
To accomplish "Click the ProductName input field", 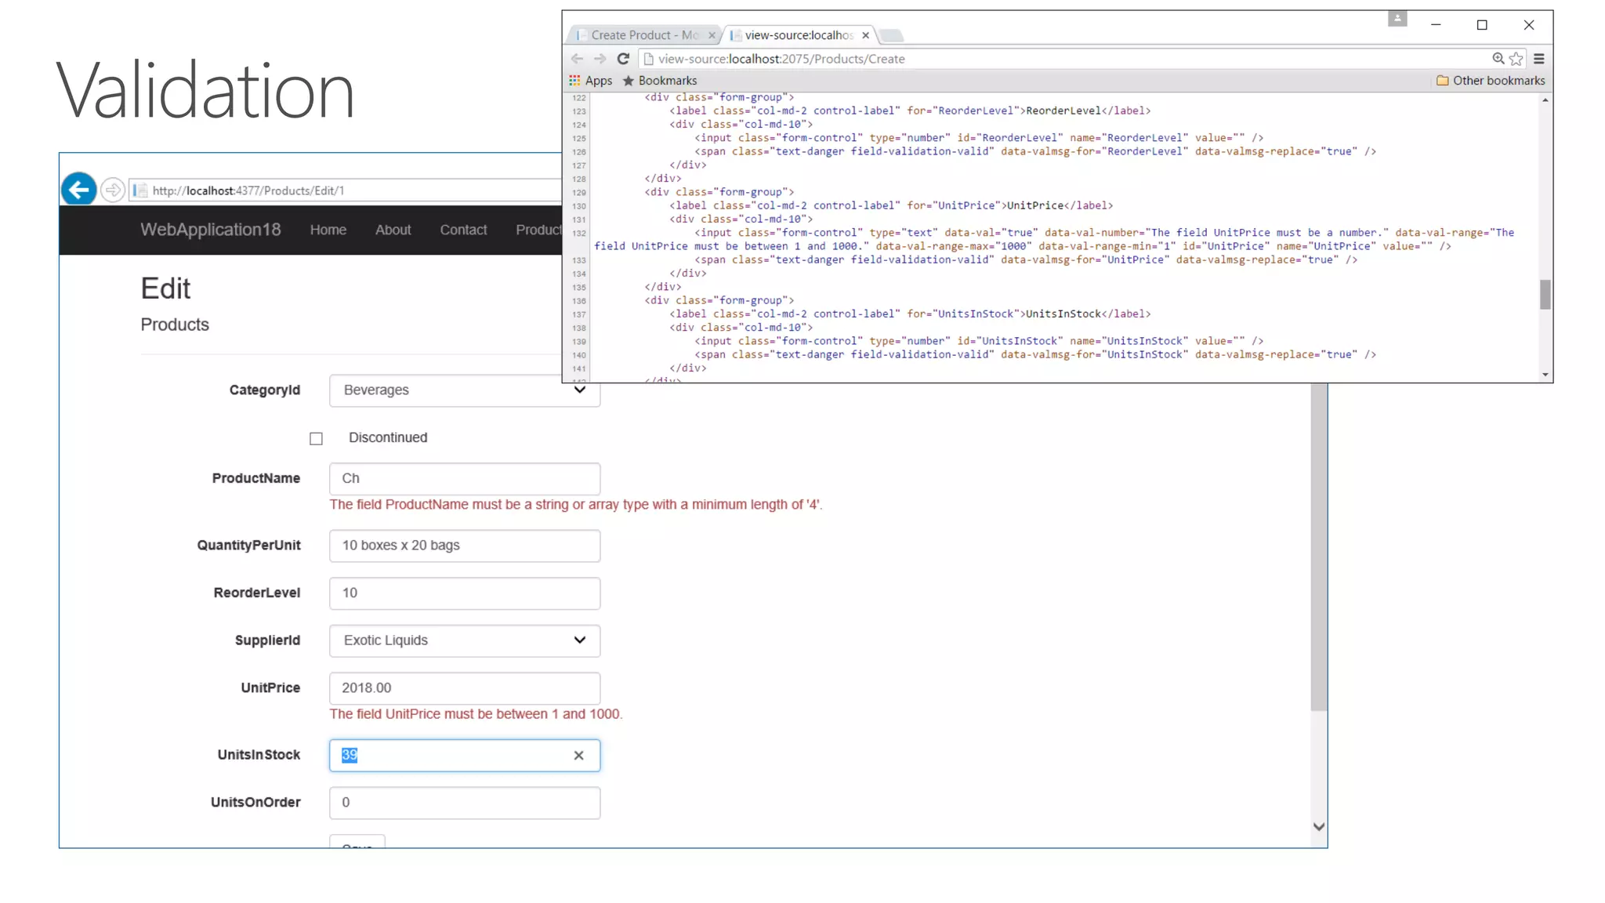I will [x=465, y=478].
